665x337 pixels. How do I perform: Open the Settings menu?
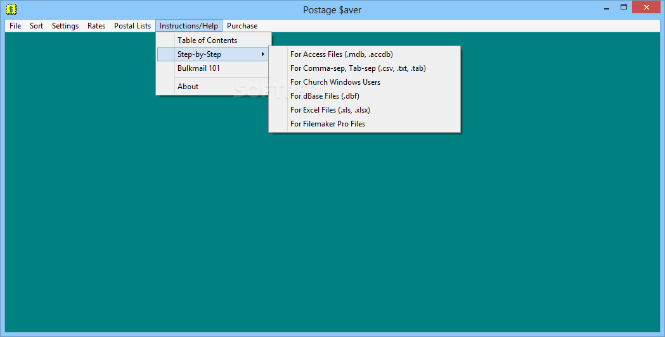tap(65, 26)
